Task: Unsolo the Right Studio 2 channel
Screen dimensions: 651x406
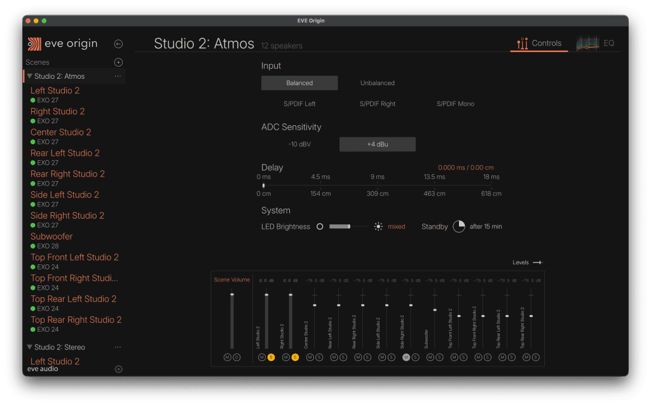Action: [x=295, y=357]
